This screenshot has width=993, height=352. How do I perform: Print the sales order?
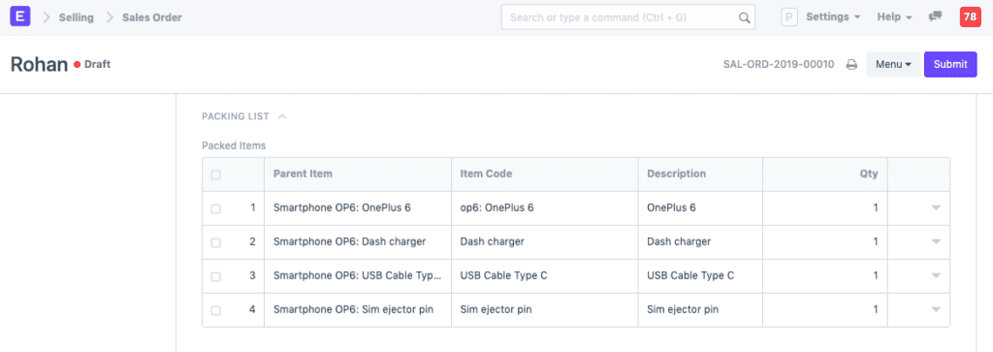click(x=851, y=65)
